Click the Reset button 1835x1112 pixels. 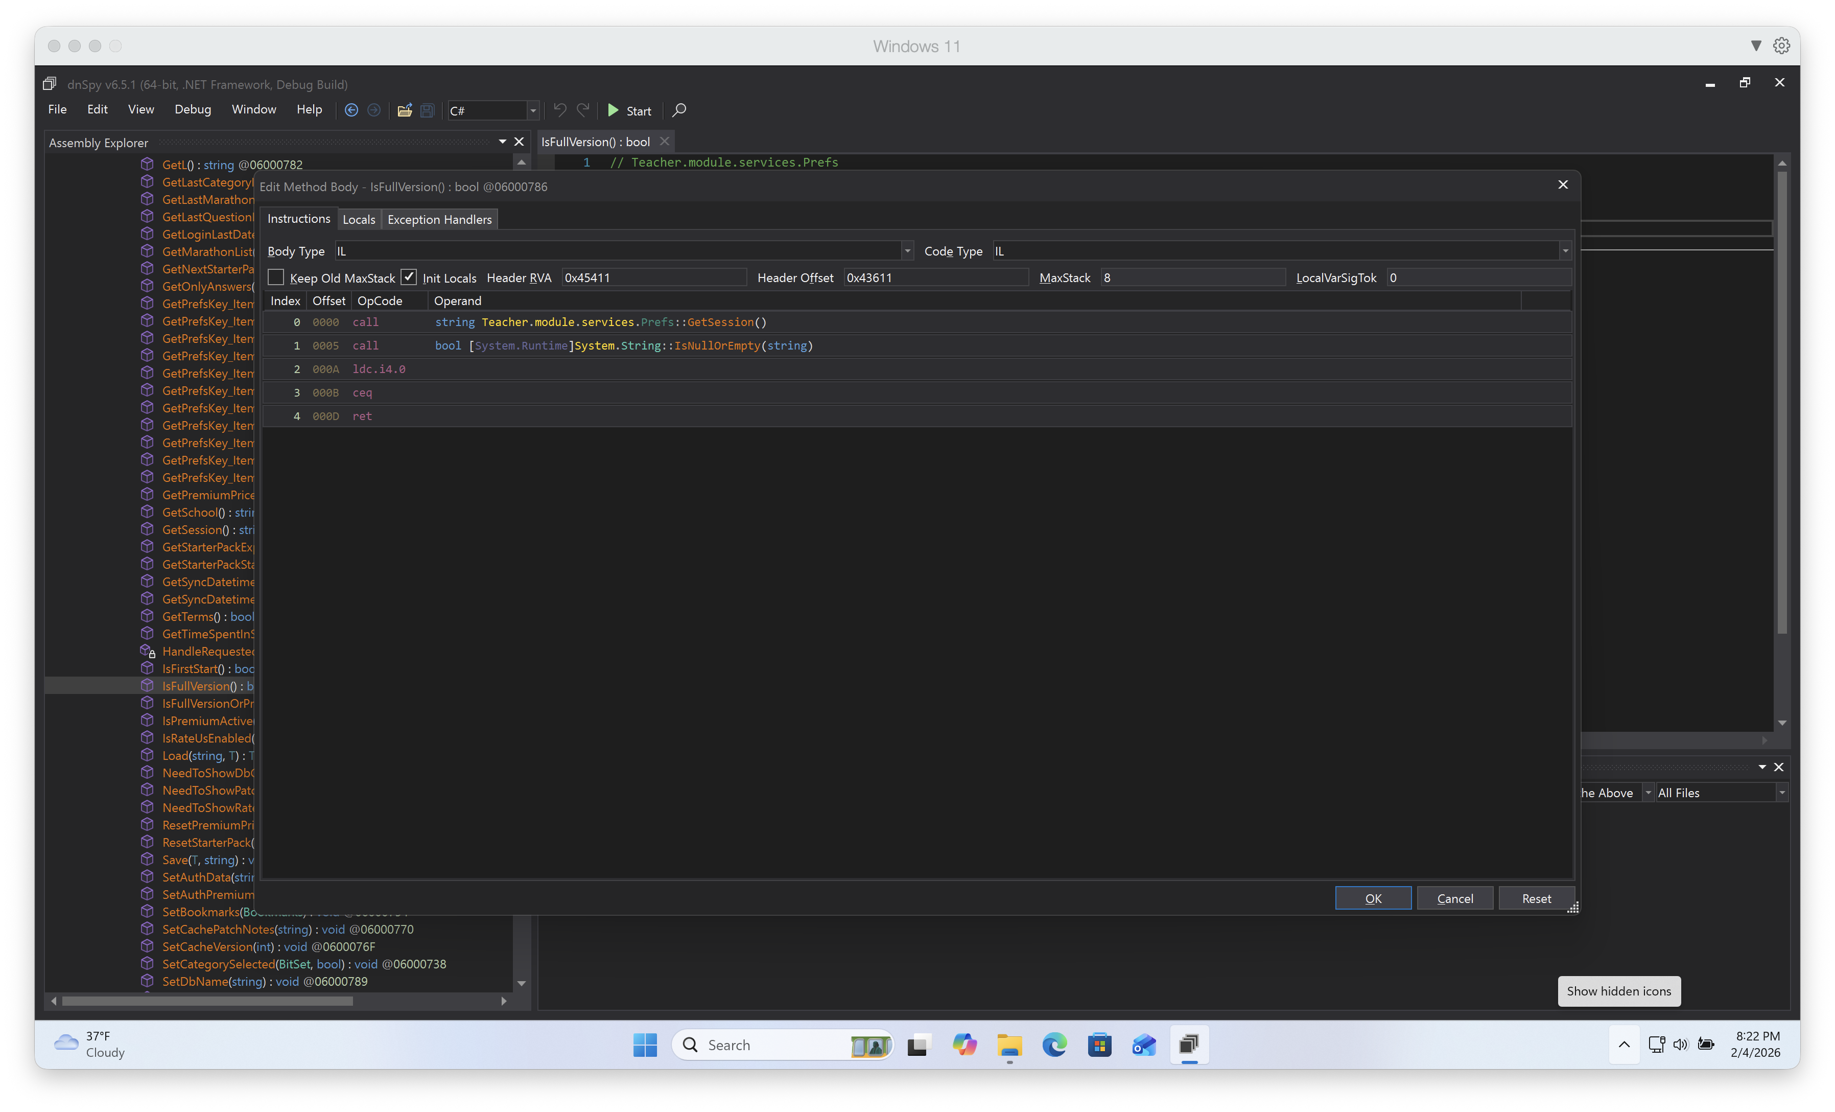coord(1536,898)
